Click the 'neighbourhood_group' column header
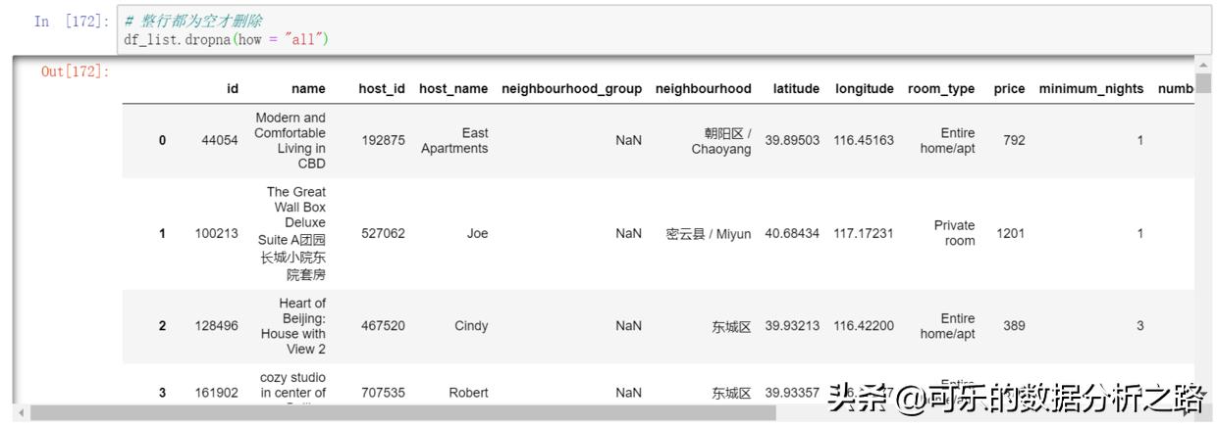The image size is (1217, 427). click(x=571, y=88)
